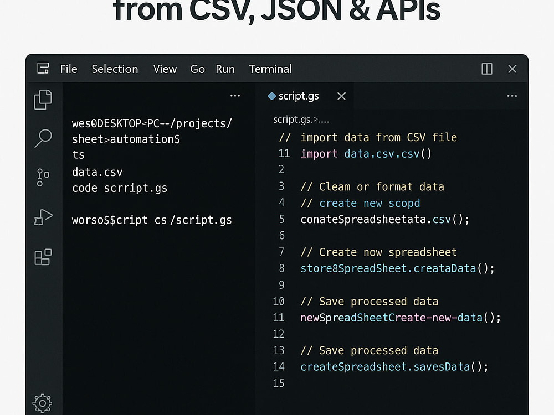Click line number 15 in the gutter
This screenshot has width=554, height=415.
coord(279,383)
